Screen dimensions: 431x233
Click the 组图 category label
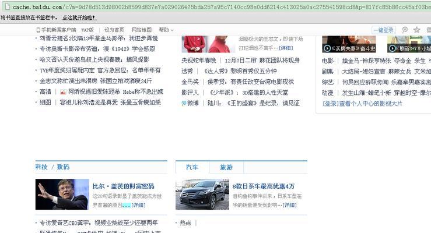click(45, 103)
